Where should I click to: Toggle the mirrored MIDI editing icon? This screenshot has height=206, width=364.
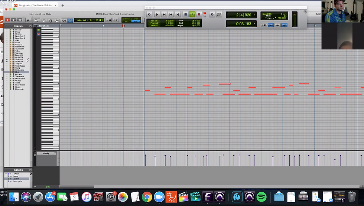click(x=116, y=20)
